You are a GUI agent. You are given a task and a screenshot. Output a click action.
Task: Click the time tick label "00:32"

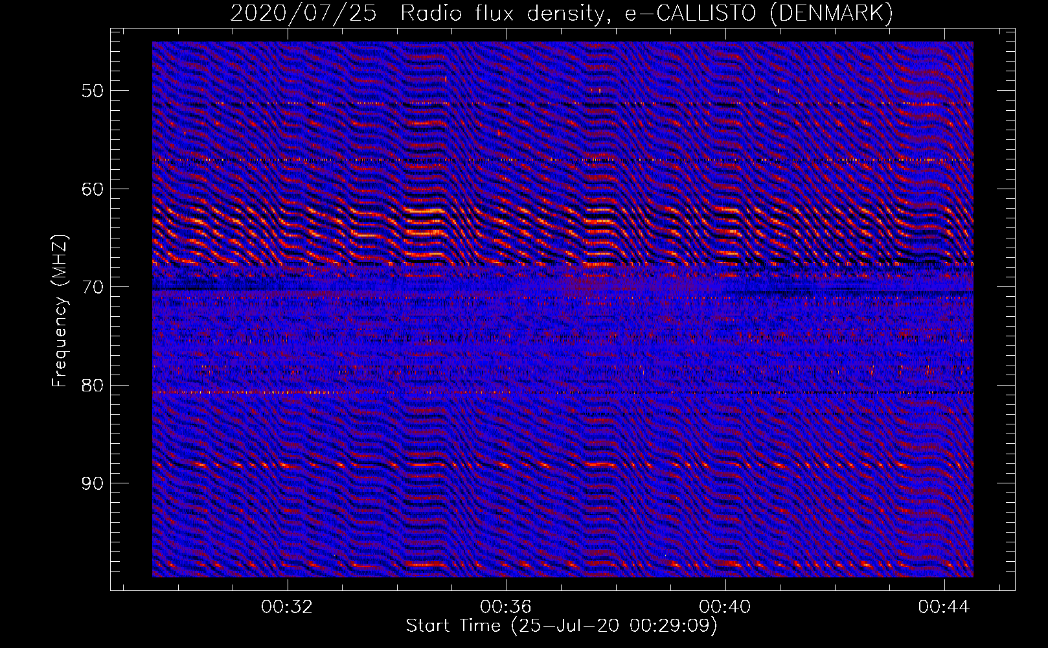[x=287, y=607]
